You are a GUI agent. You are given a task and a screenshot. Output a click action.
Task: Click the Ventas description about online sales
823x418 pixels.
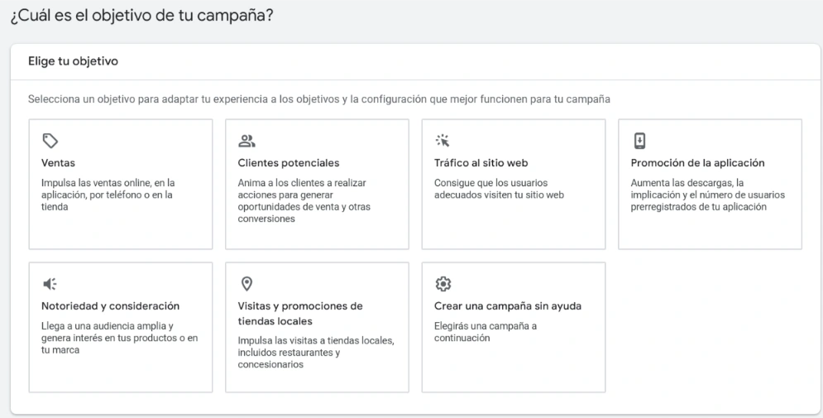[108, 195]
